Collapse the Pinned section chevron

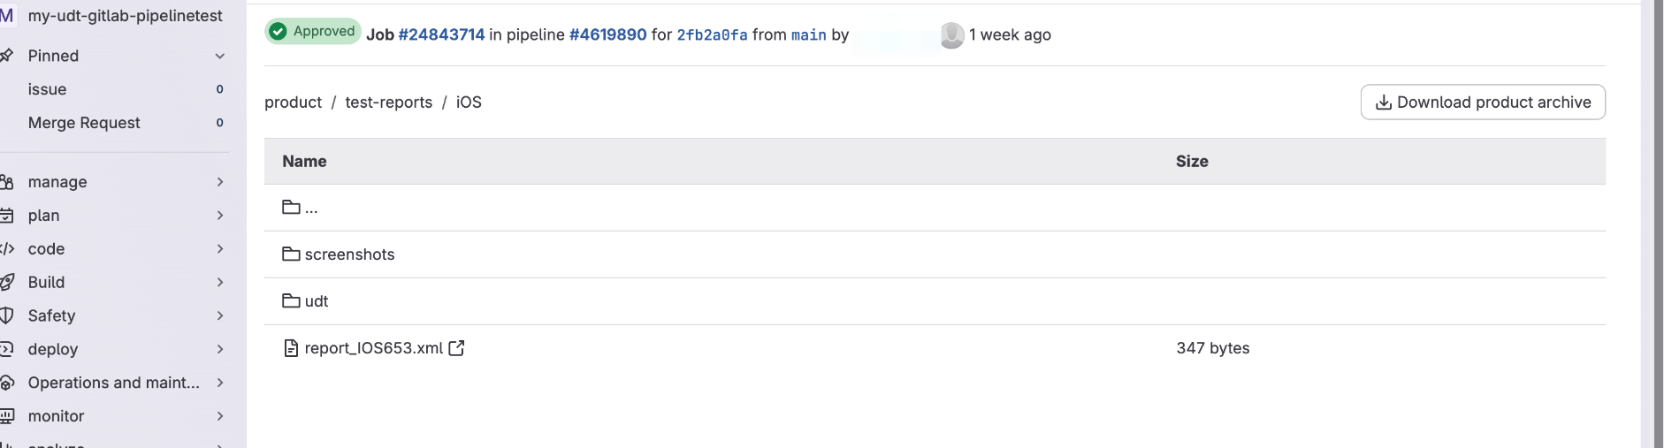[x=220, y=57]
